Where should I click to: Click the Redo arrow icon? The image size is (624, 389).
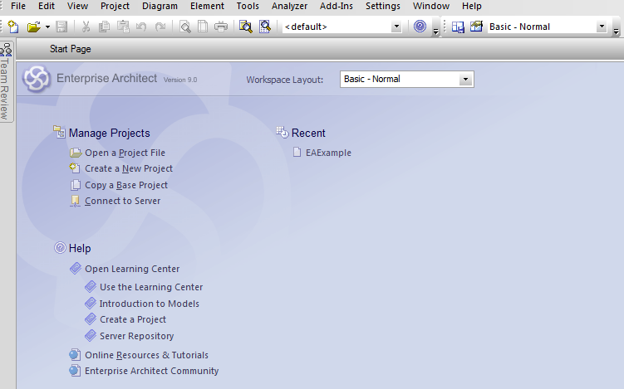tap(160, 27)
